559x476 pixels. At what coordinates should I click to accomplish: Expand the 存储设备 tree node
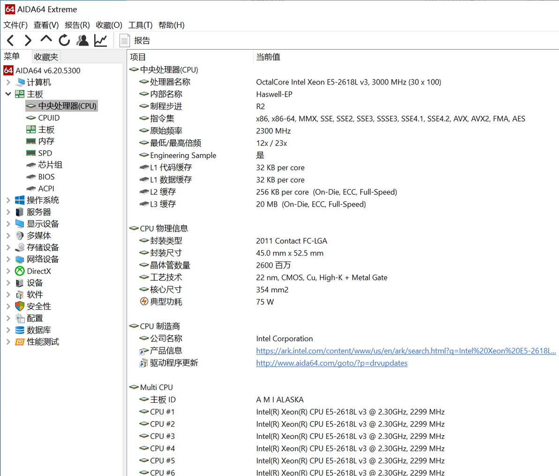[8, 247]
